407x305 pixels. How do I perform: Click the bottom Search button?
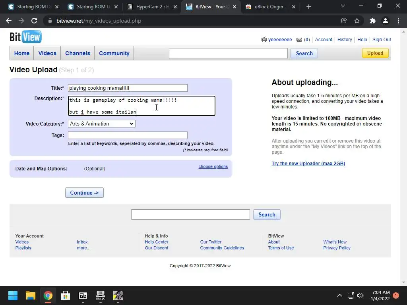point(267,214)
